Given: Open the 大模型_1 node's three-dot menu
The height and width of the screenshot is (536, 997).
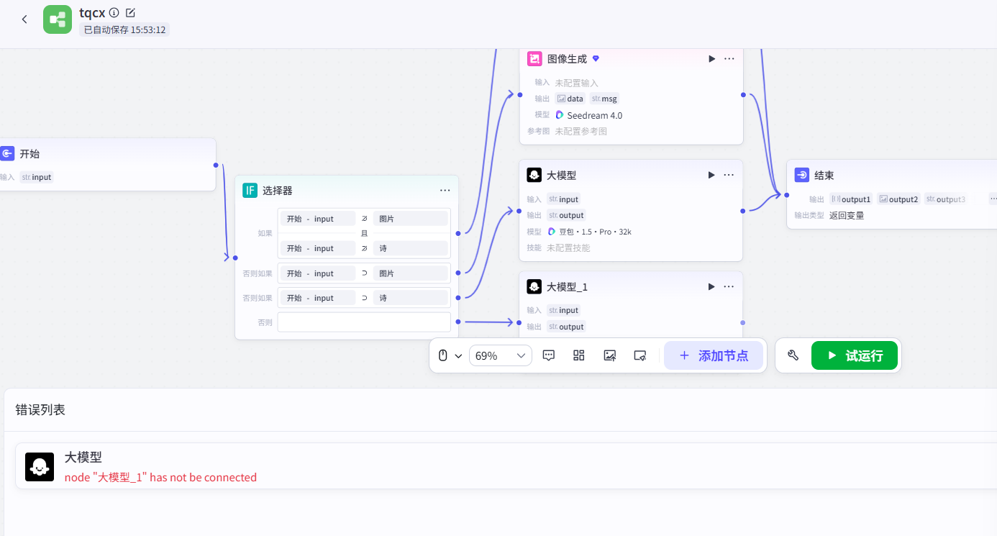Looking at the screenshot, I should [x=729, y=286].
